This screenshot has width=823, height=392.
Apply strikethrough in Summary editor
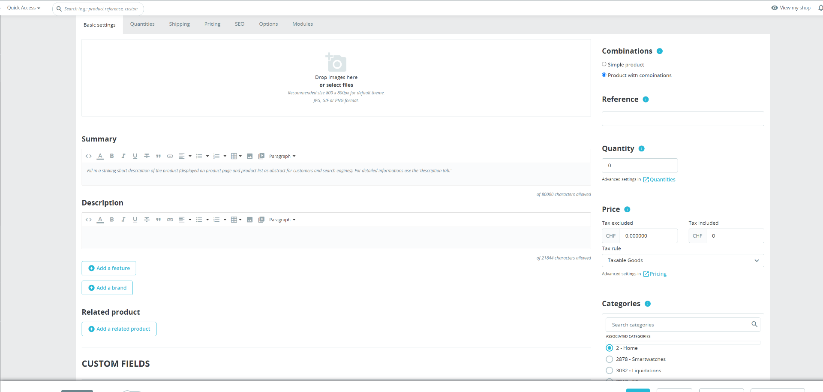[147, 156]
